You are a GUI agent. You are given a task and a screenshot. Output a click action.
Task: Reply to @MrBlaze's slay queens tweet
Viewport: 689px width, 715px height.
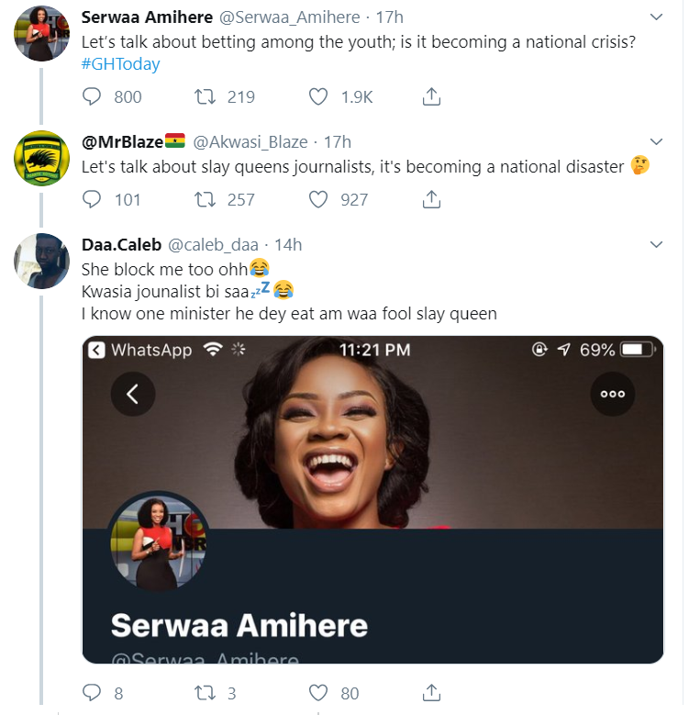pos(92,199)
